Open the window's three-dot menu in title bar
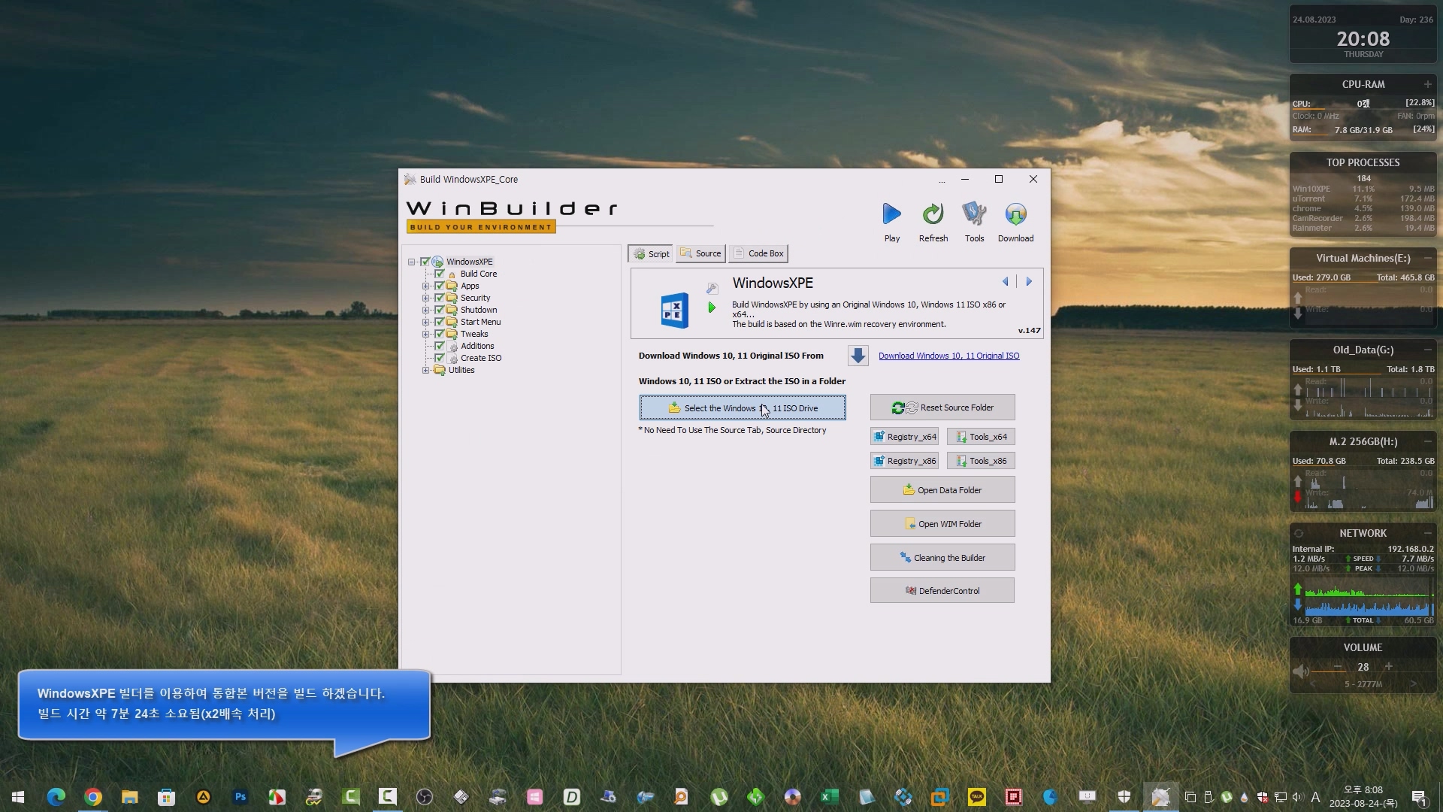Screen dimensions: 1443x812 click(941, 180)
